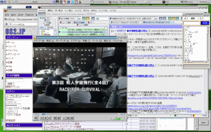211x132 pixels.
Task: Open VLC extended settings icon
Action: pyautogui.click(x=59, y=118)
